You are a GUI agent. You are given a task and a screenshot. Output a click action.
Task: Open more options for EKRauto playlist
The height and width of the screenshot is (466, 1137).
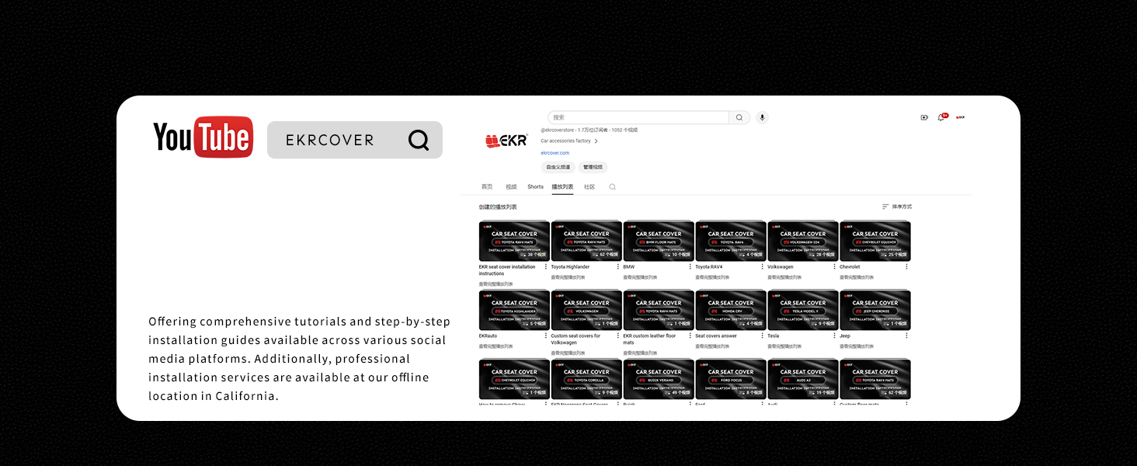coord(546,336)
